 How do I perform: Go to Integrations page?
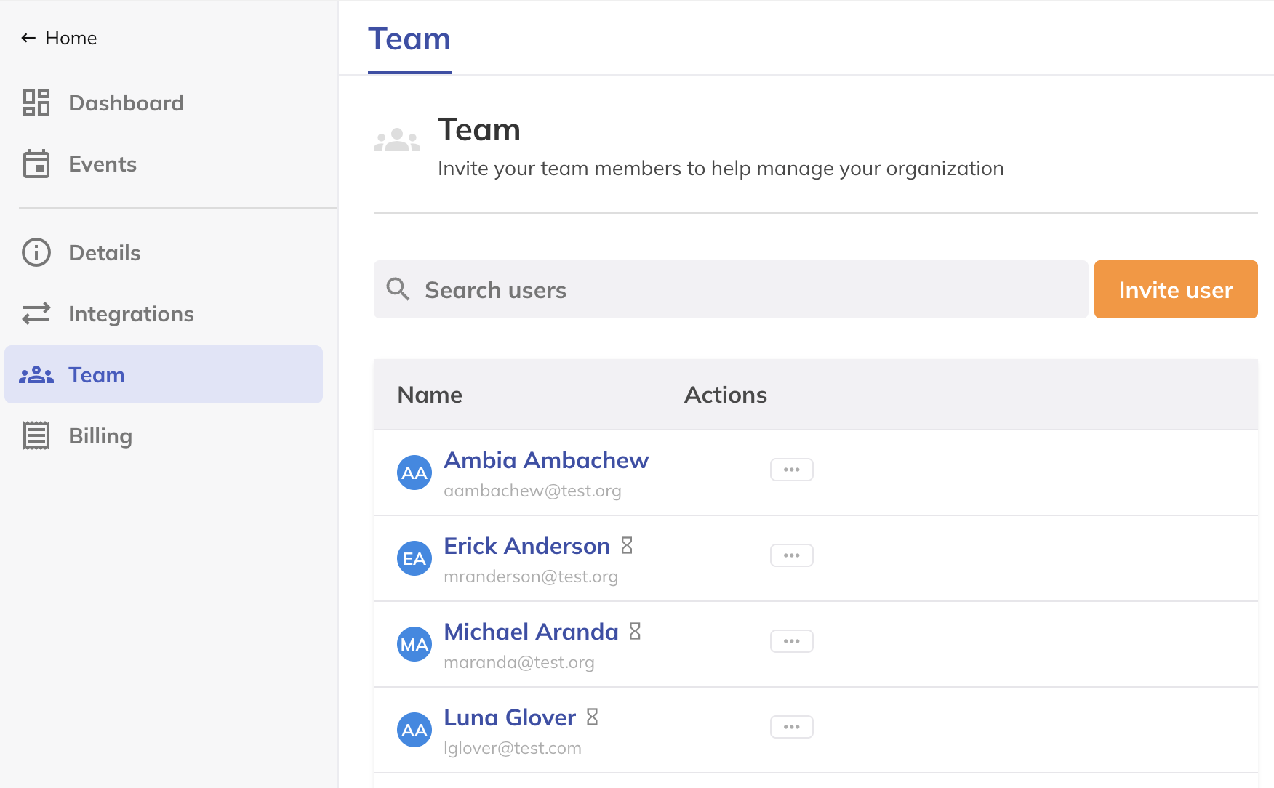164,313
